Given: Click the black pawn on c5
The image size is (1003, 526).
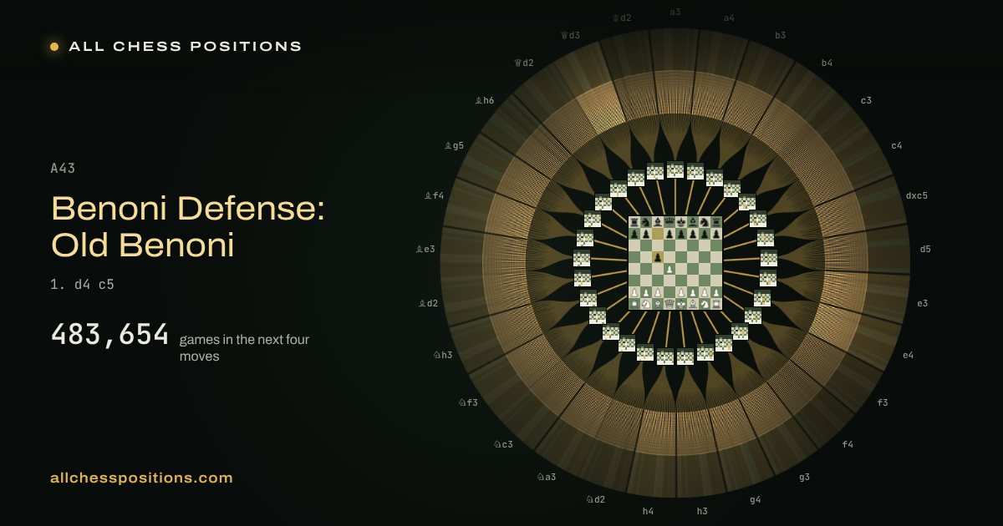Looking at the screenshot, I should pos(658,257).
